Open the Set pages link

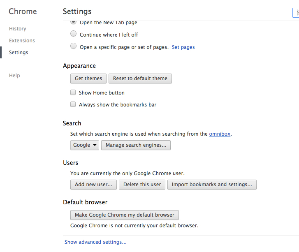coord(183,47)
